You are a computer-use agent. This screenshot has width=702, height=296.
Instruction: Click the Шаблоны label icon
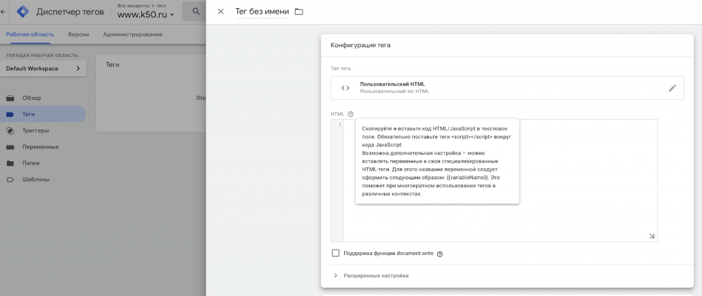[10, 180]
